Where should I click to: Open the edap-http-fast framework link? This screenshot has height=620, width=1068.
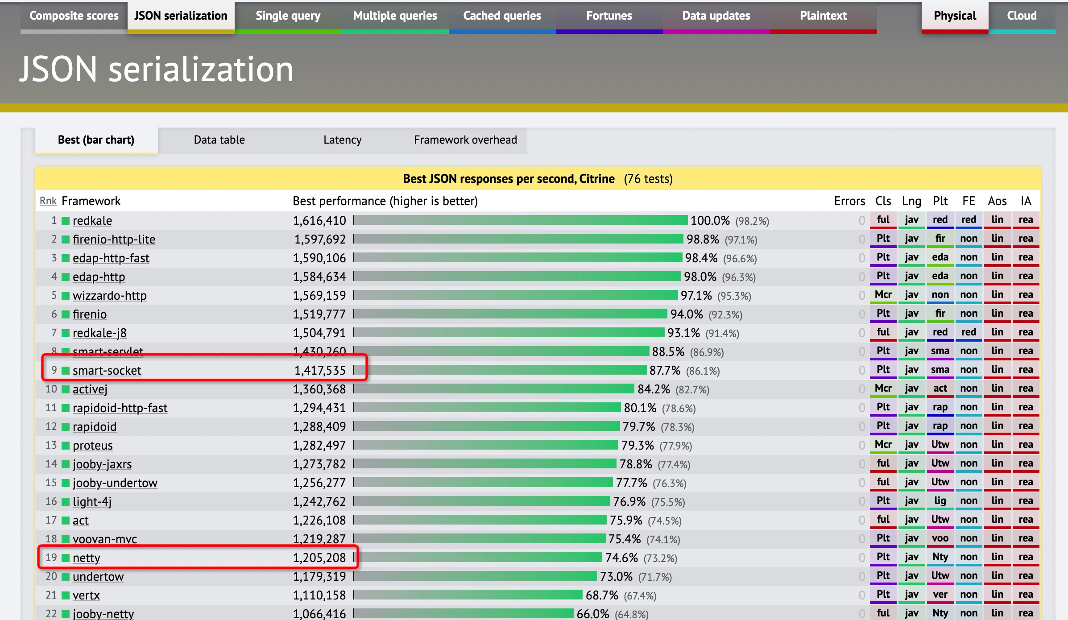click(x=111, y=258)
